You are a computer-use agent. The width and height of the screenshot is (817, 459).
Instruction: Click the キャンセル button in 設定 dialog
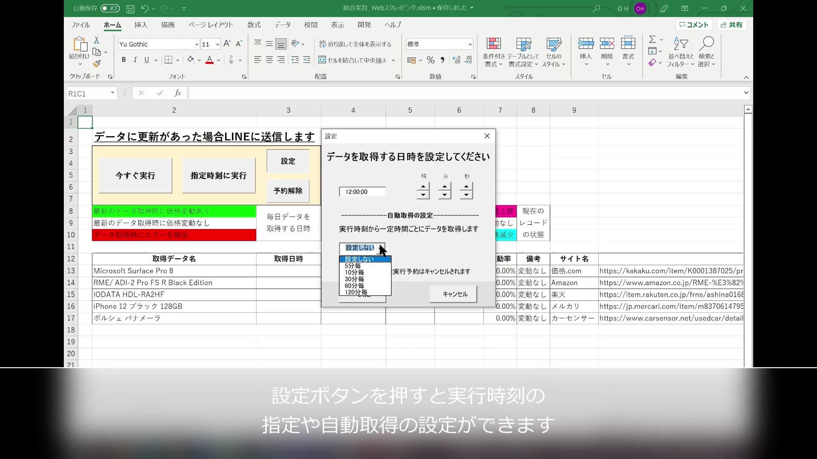click(454, 294)
